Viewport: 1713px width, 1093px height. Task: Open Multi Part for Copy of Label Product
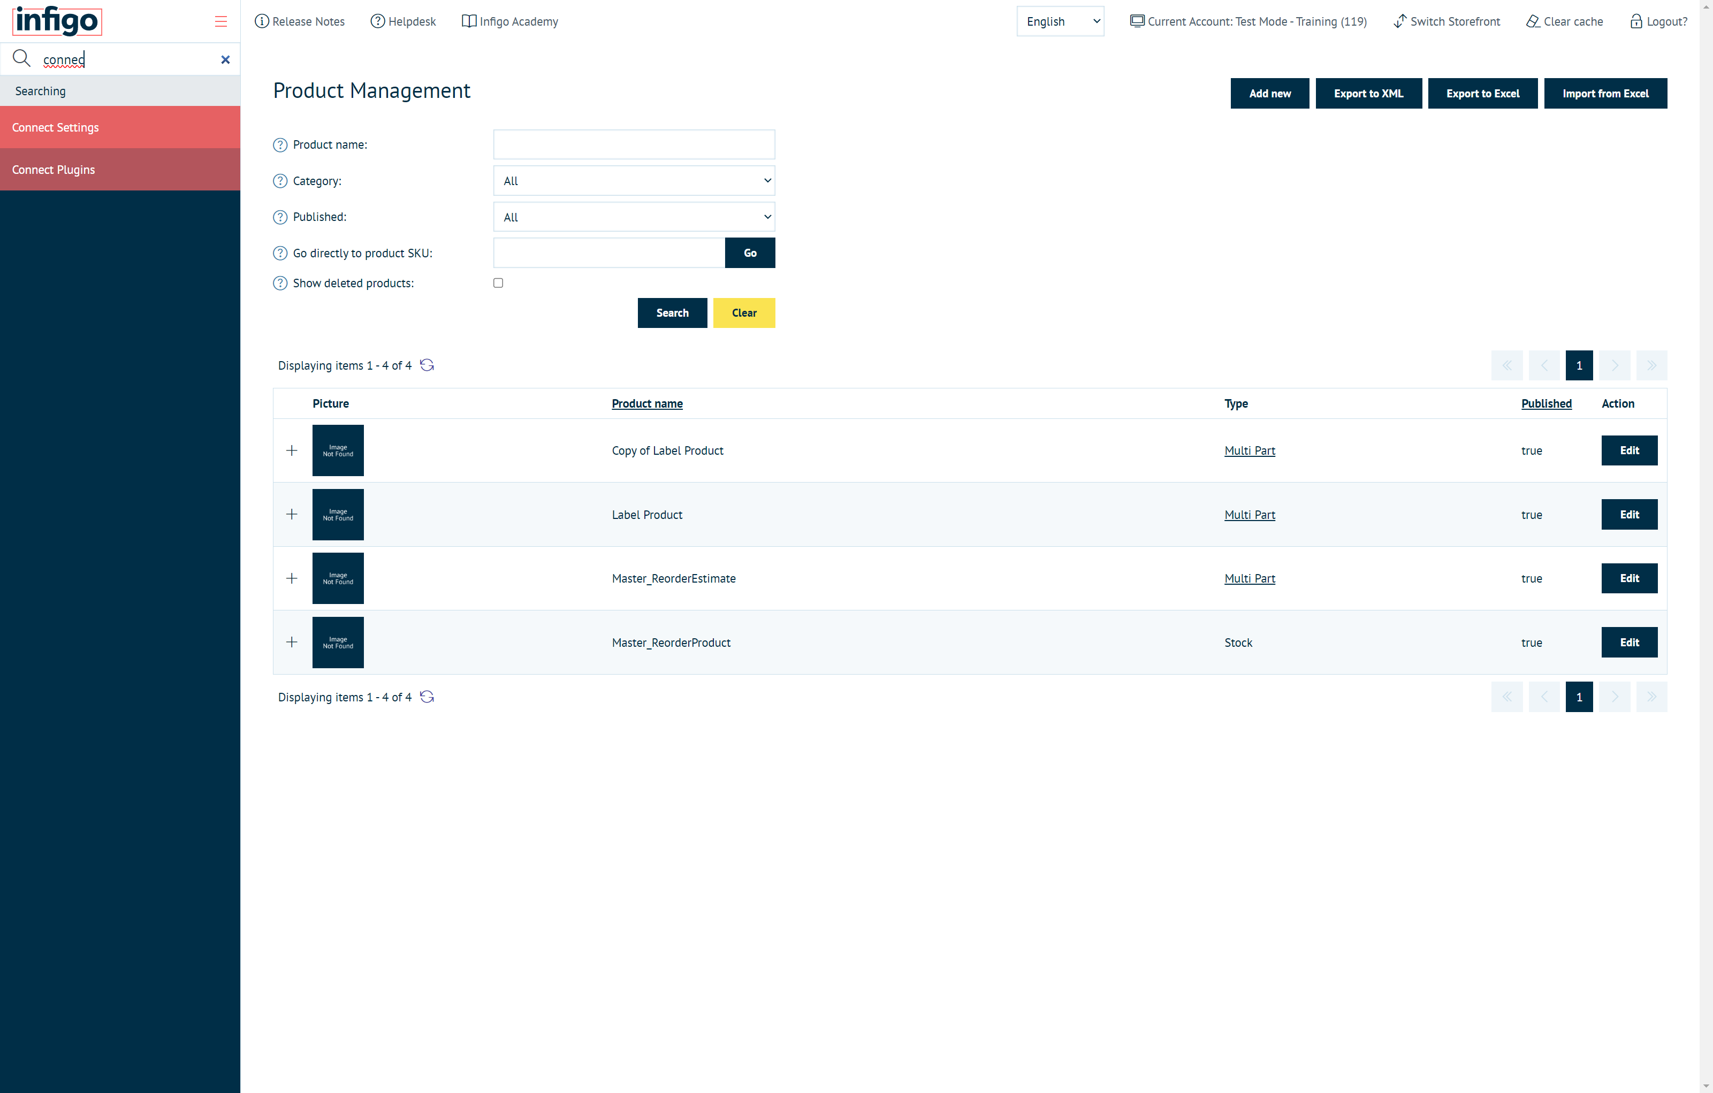coord(1250,451)
